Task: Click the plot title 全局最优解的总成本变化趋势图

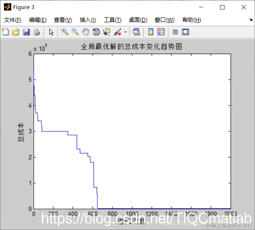Action: pos(131,47)
